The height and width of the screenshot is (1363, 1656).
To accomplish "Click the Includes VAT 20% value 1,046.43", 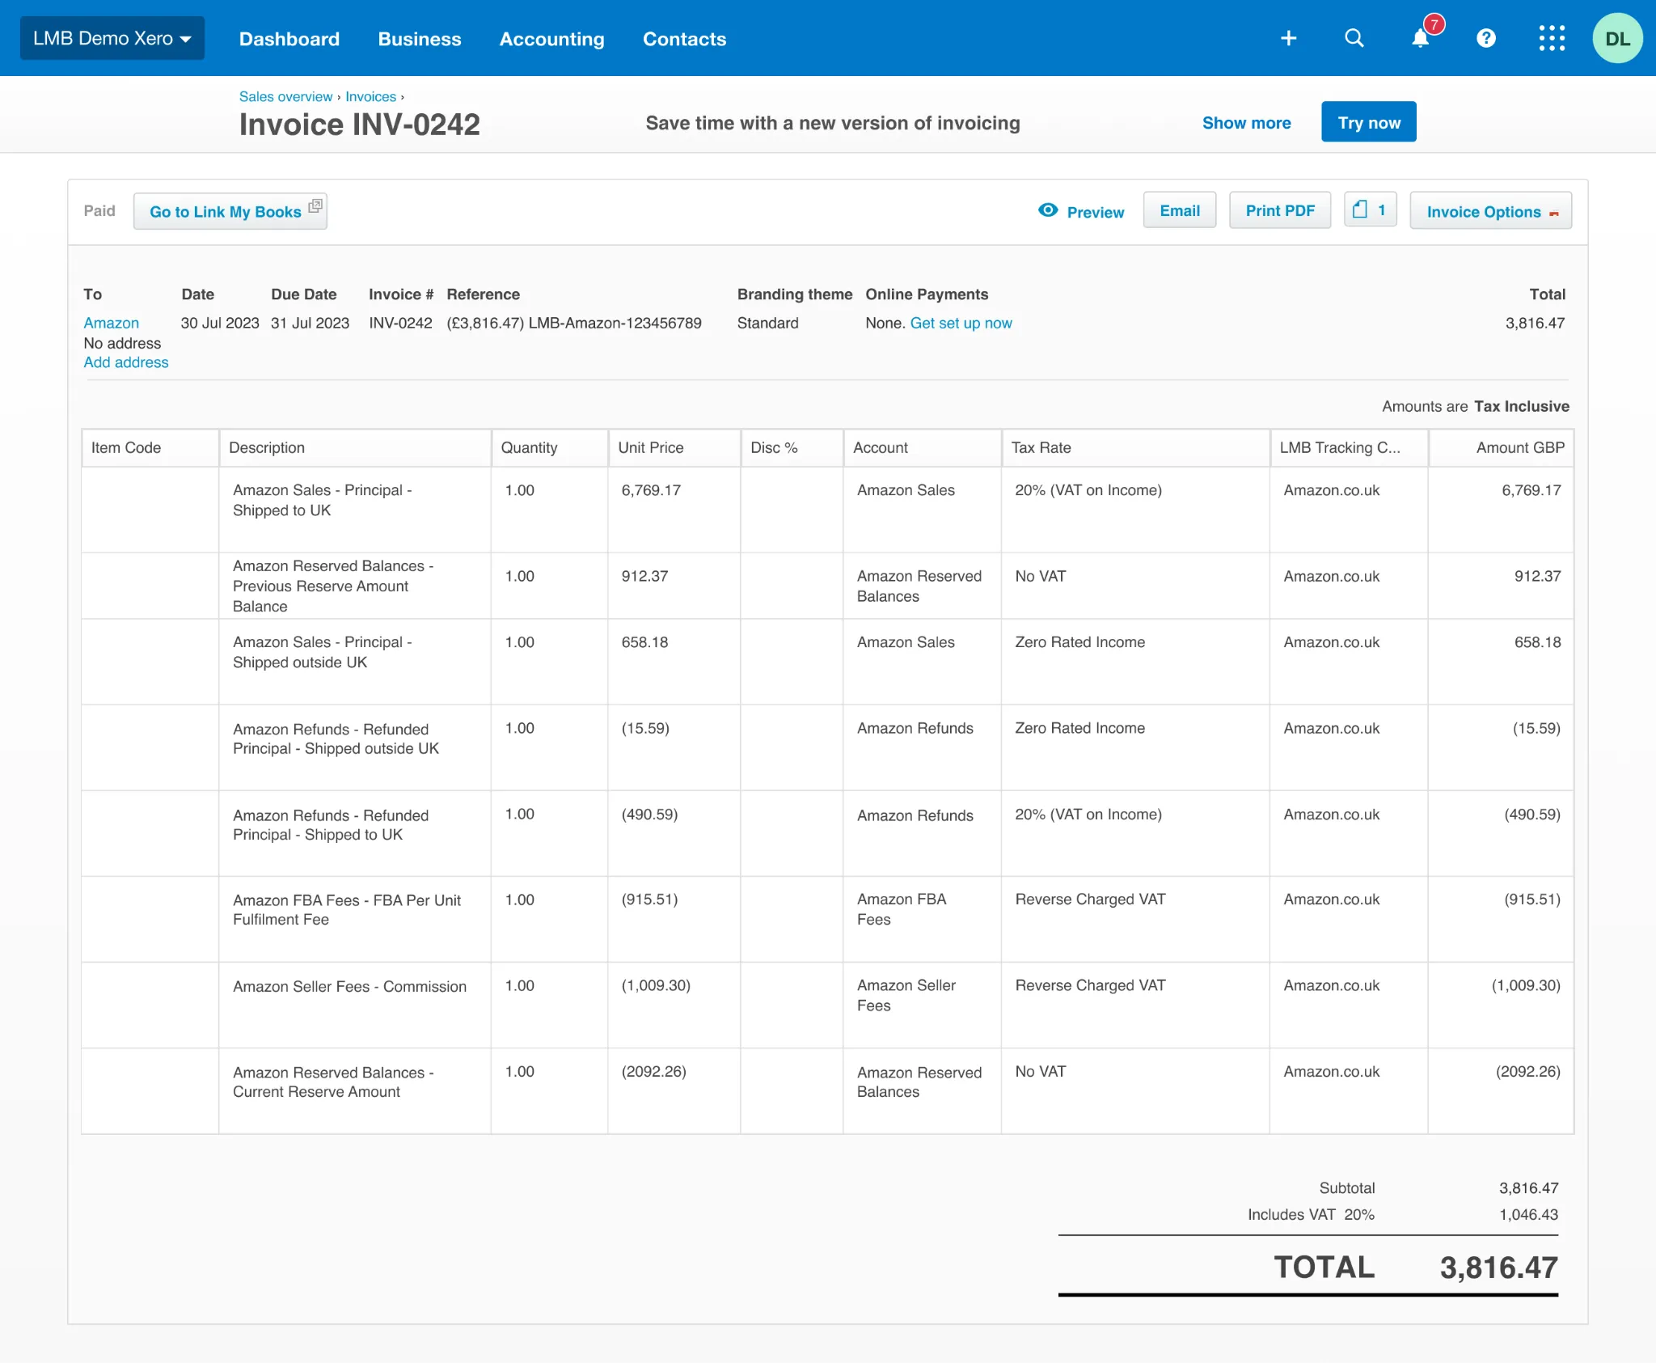I will [x=1528, y=1214].
